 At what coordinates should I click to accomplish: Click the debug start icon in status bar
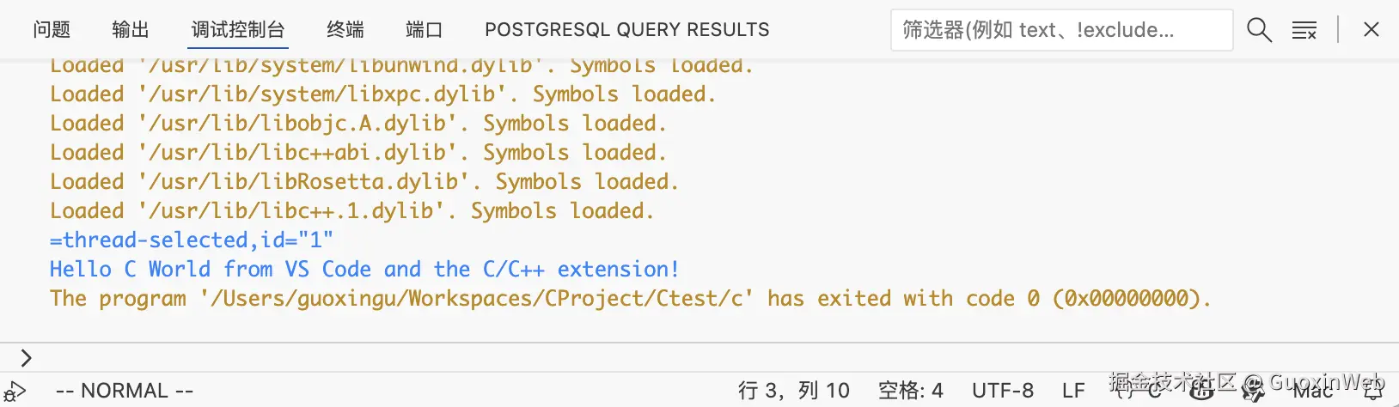click(x=15, y=392)
